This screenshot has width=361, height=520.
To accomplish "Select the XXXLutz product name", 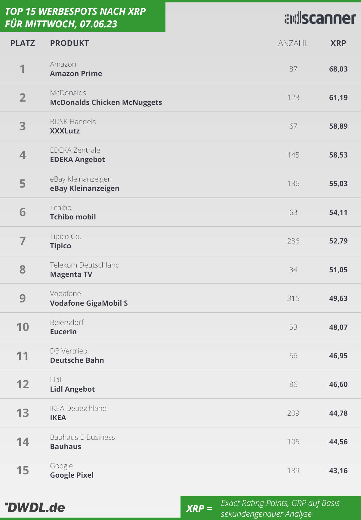I will (65, 131).
